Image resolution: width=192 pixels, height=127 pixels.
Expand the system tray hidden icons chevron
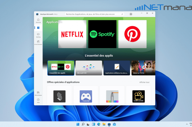coord(187,124)
